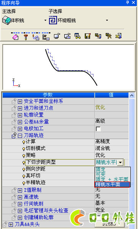The image size is (138, 229).
Task: Expand the Z值限制 group
Action: tap(20, 190)
